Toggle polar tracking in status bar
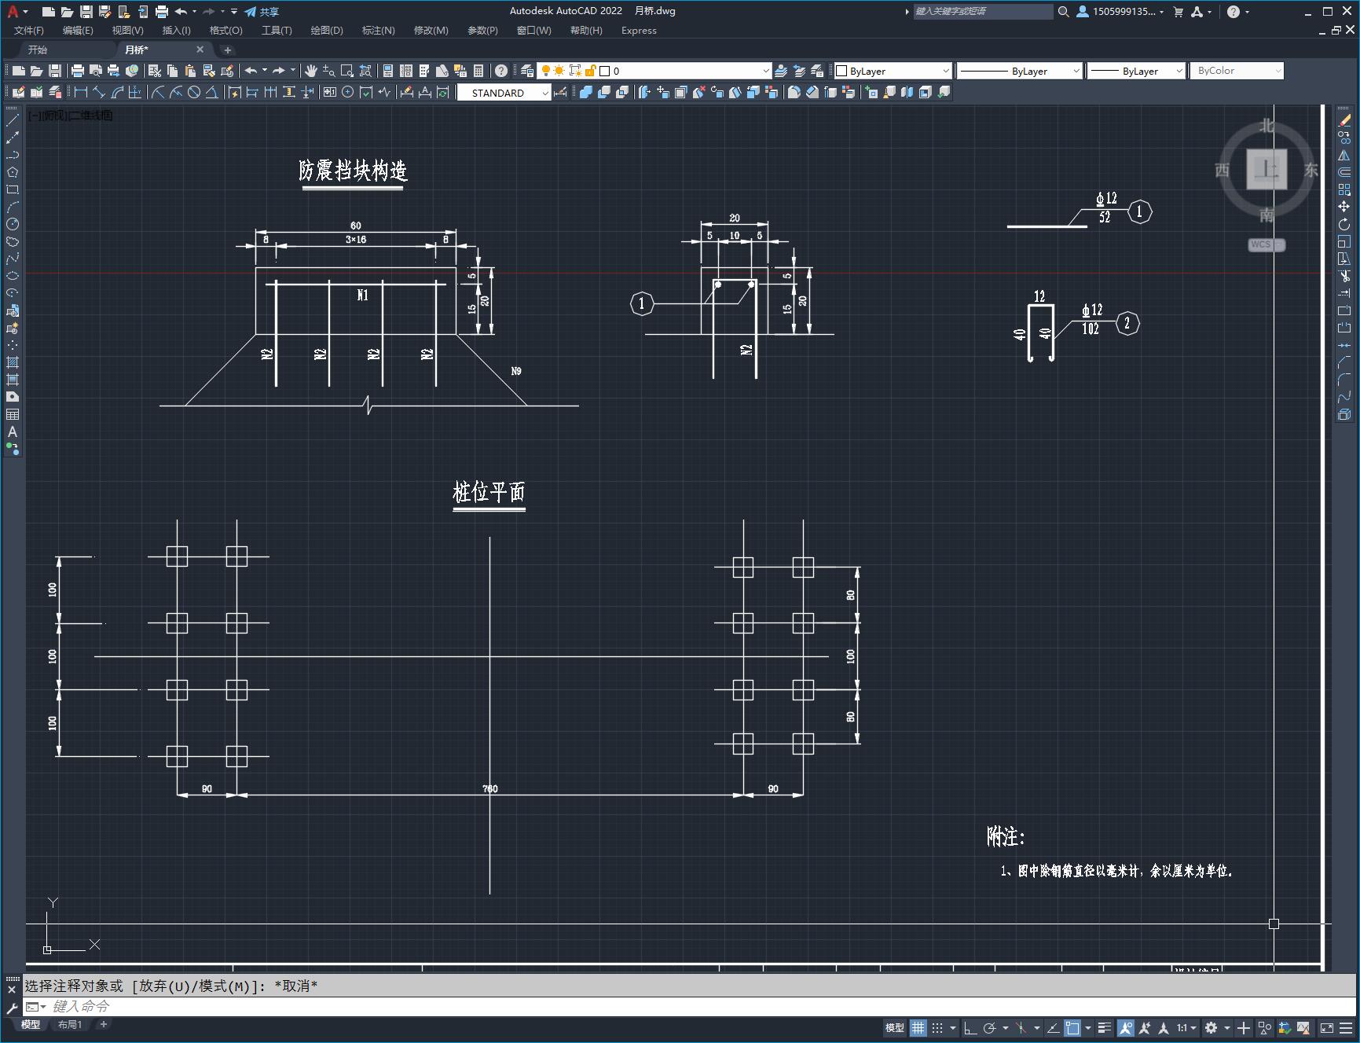 pyautogui.click(x=990, y=1027)
